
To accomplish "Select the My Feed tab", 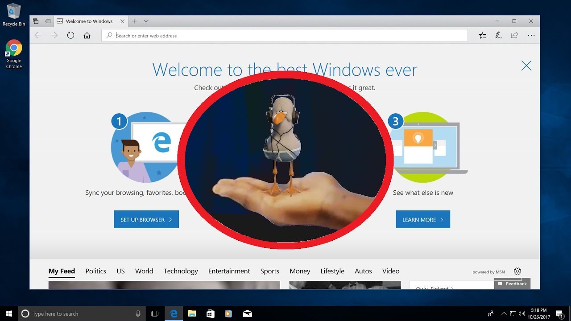I will pos(62,271).
